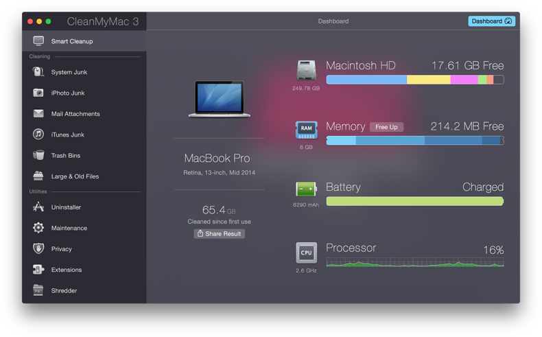Image resolution: width=542 pixels, height=337 pixels.
Task: Click the MacBook Pro laptop image
Action: (219, 100)
